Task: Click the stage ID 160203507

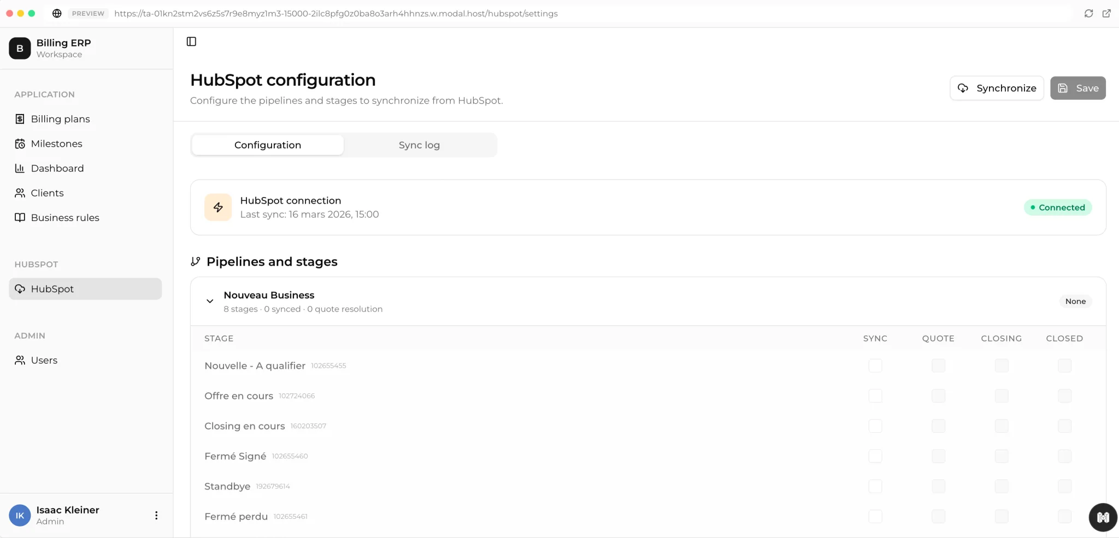Action: [x=308, y=426]
